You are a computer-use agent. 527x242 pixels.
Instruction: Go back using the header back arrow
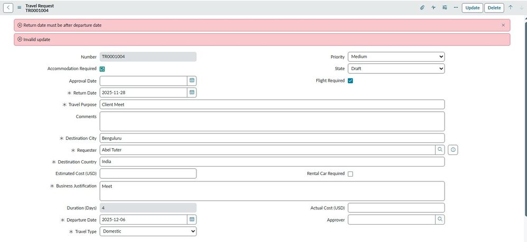pyautogui.click(x=8, y=7)
